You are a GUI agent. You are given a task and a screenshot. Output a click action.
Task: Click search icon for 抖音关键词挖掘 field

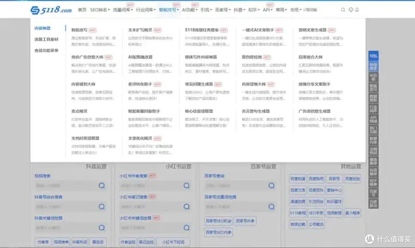(101, 228)
